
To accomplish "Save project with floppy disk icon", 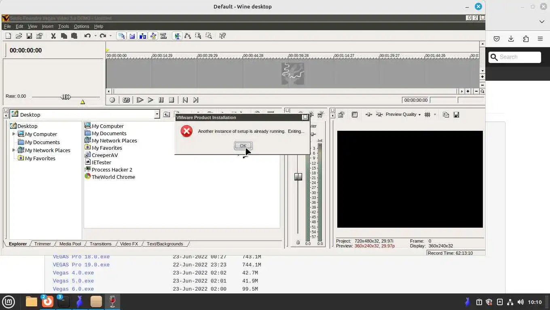I will 29,36.
